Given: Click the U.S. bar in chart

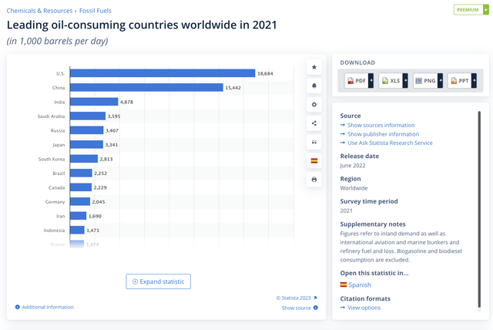Looking at the screenshot, I should point(163,73).
